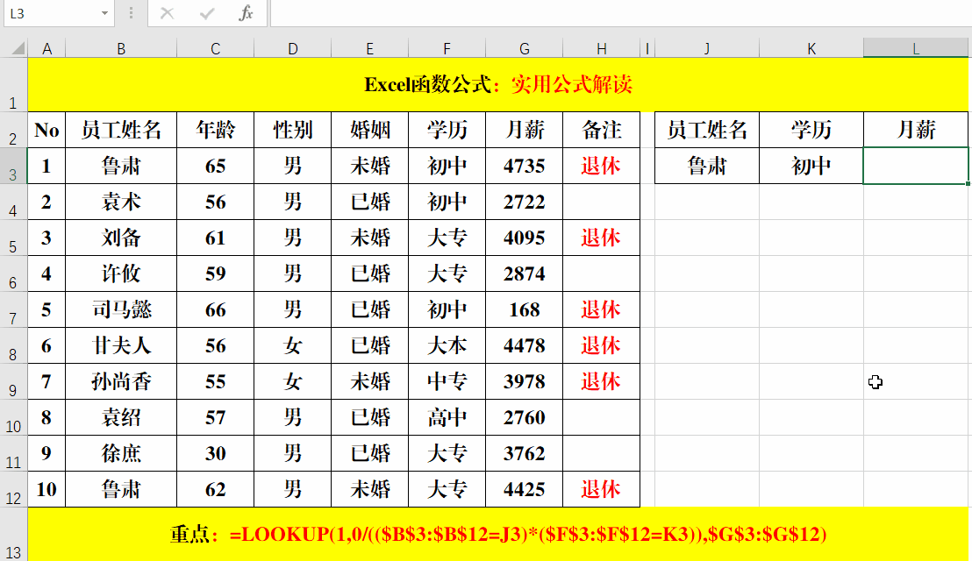Select '退休' remark in 孙尚香 row
This screenshot has width=972, height=561.
pos(601,381)
